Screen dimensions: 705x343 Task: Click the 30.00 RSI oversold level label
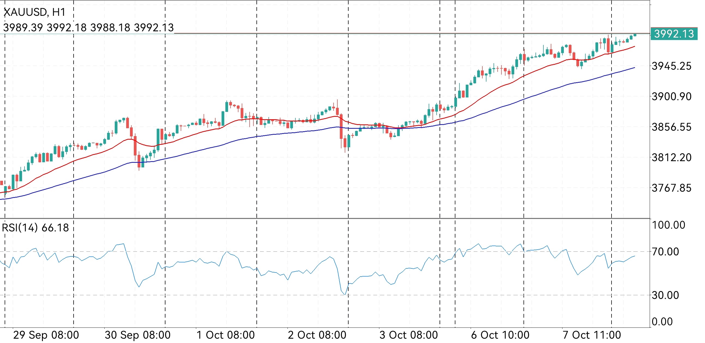[665, 295]
